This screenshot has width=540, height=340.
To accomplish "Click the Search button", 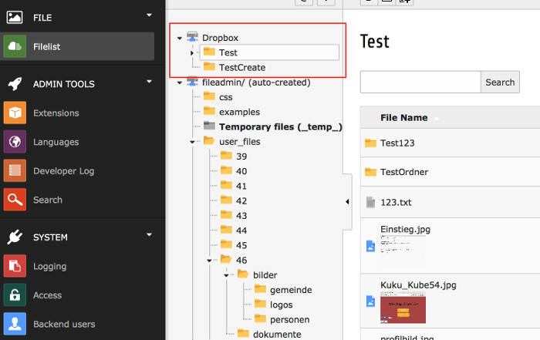I will coord(500,82).
